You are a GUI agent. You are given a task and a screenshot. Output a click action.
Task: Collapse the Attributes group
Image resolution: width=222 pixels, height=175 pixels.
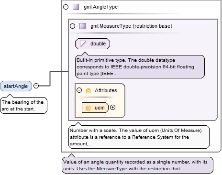click(x=79, y=90)
